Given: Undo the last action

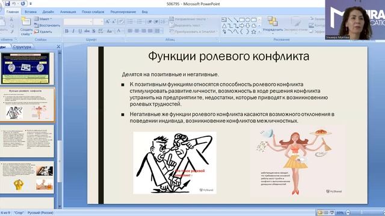Looking at the screenshot, I should pos(14,4).
